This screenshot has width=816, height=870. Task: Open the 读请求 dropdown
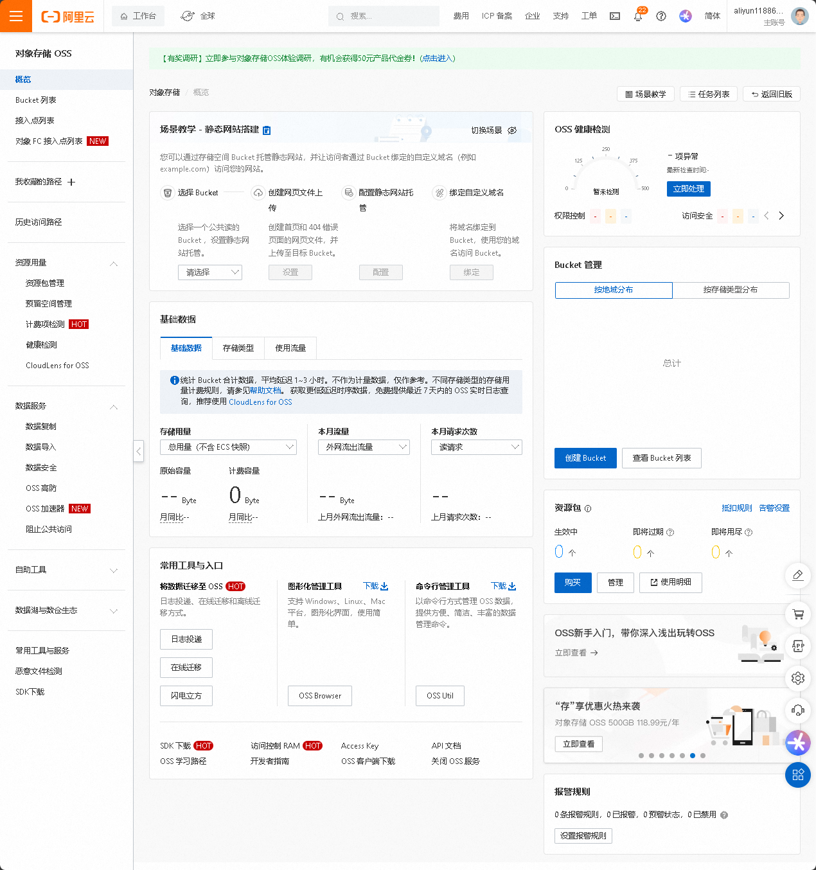[x=477, y=447]
